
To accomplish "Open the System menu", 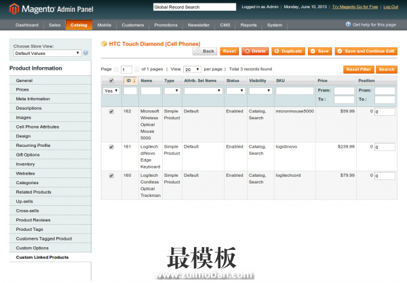I will click(275, 25).
